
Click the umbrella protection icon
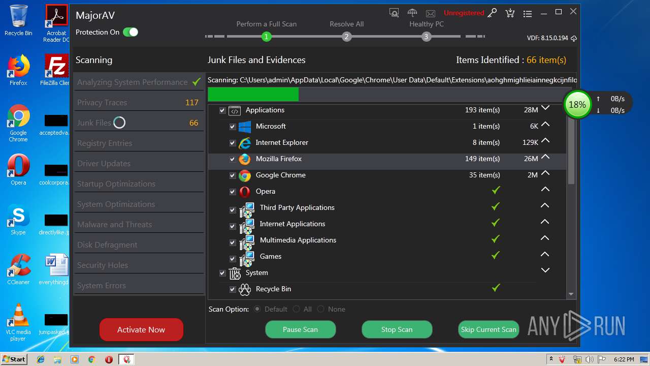click(x=412, y=13)
